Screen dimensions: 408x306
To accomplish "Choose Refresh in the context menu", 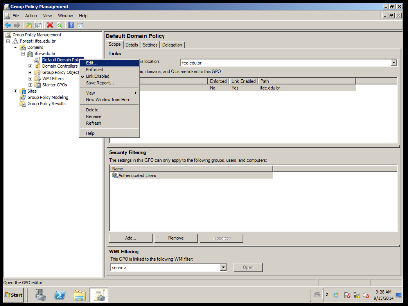I will (109, 123).
